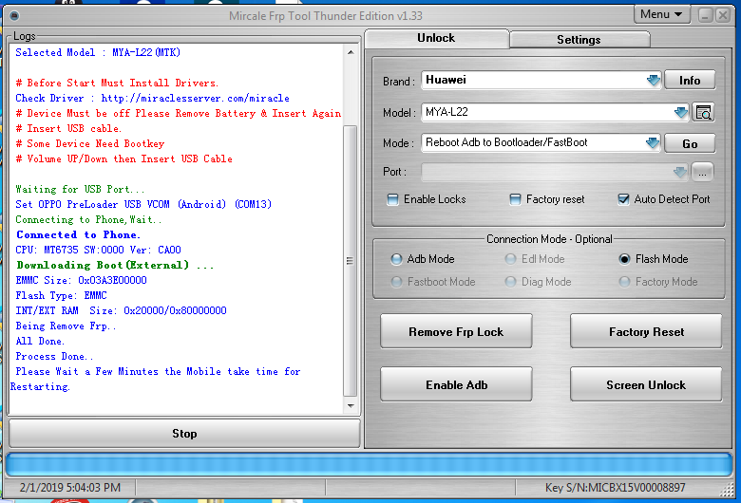Click the 'Waiting for USB Port...' log line
Image resolution: width=741 pixels, height=503 pixels.
click(x=80, y=190)
